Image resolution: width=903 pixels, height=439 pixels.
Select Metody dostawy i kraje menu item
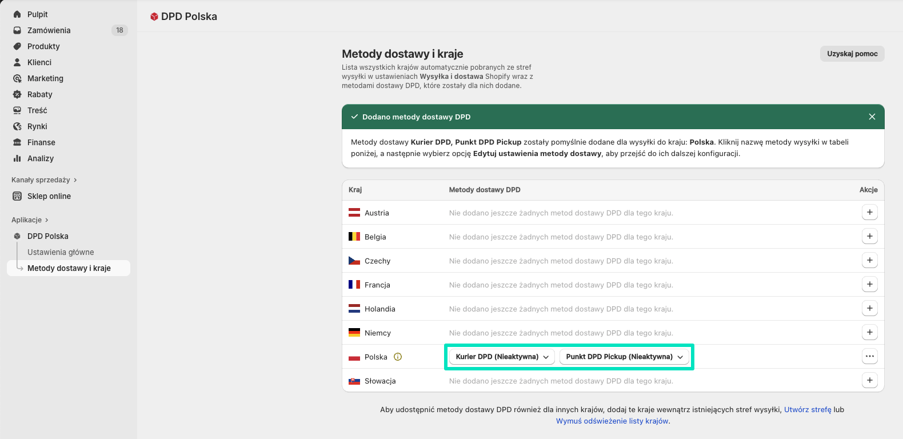click(69, 268)
